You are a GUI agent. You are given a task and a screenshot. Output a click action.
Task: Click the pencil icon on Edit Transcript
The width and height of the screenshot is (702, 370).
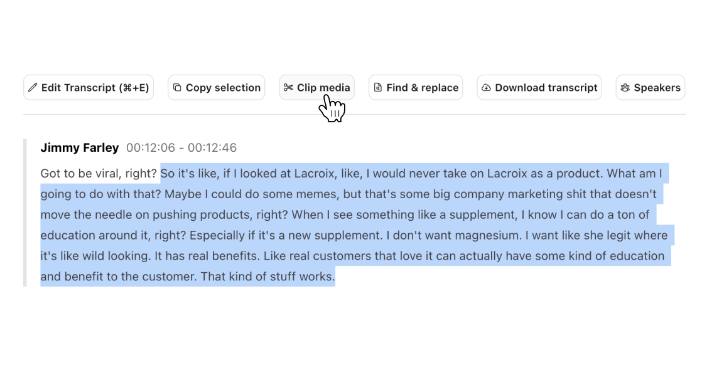tap(33, 88)
